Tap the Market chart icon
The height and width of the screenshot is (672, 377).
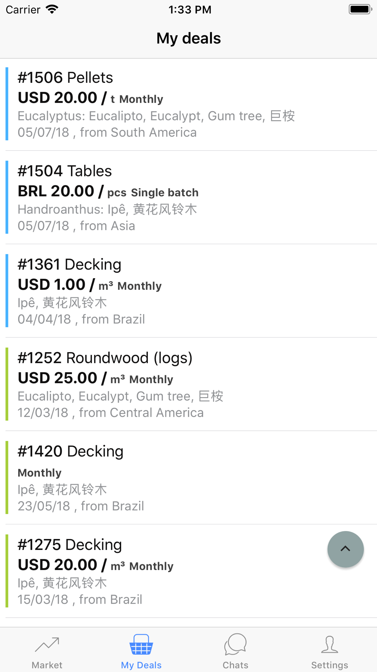point(47,645)
